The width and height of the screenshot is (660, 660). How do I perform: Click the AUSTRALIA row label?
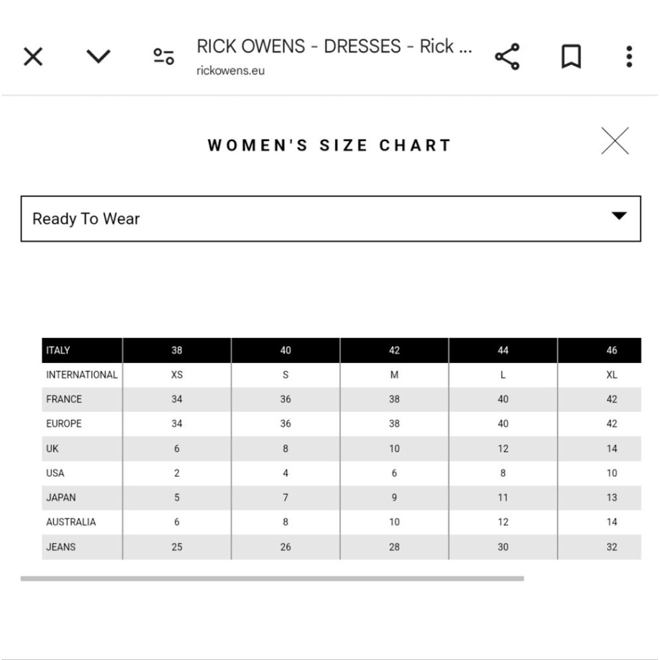point(71,522)
